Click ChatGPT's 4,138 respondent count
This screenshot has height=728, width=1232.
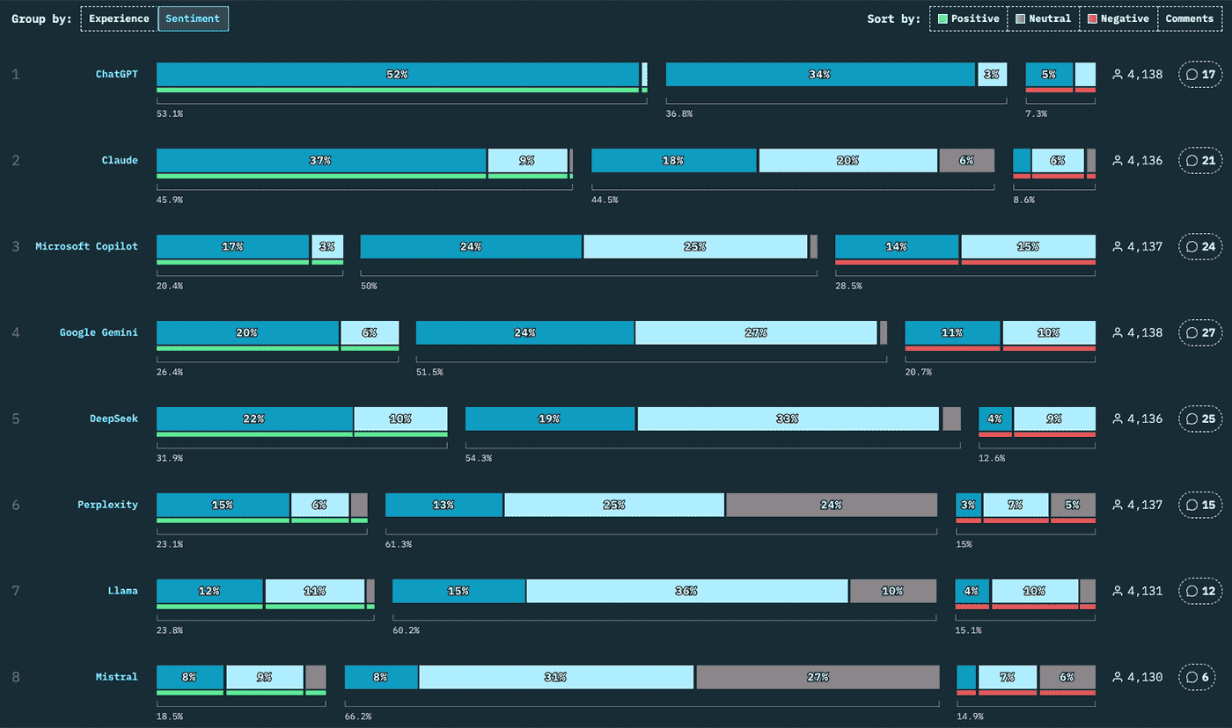1145,75
